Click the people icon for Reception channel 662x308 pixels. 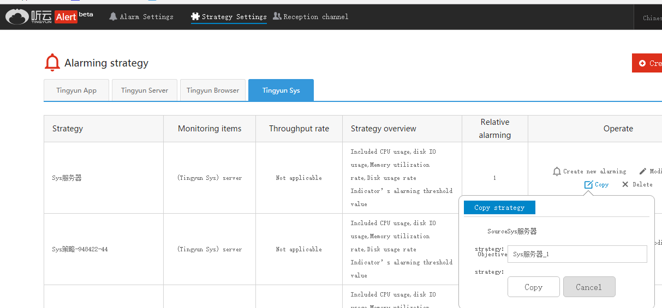(x=277, y=16)
